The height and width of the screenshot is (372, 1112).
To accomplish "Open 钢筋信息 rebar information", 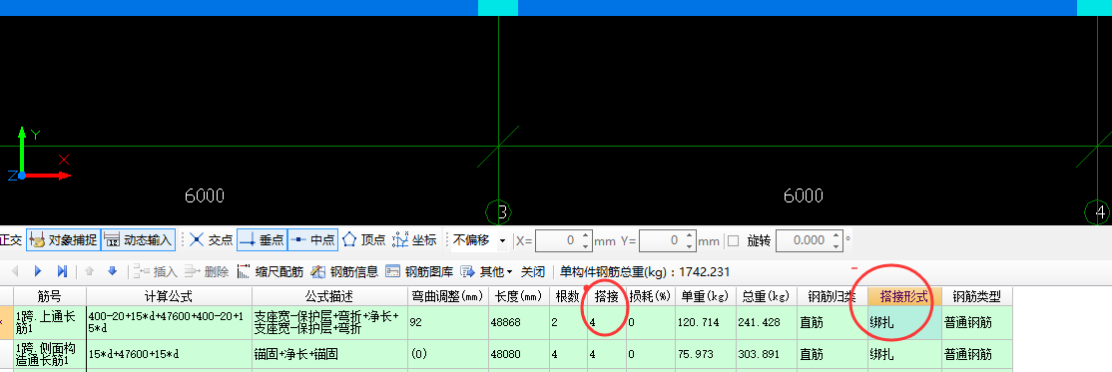I will click(344, 271).
